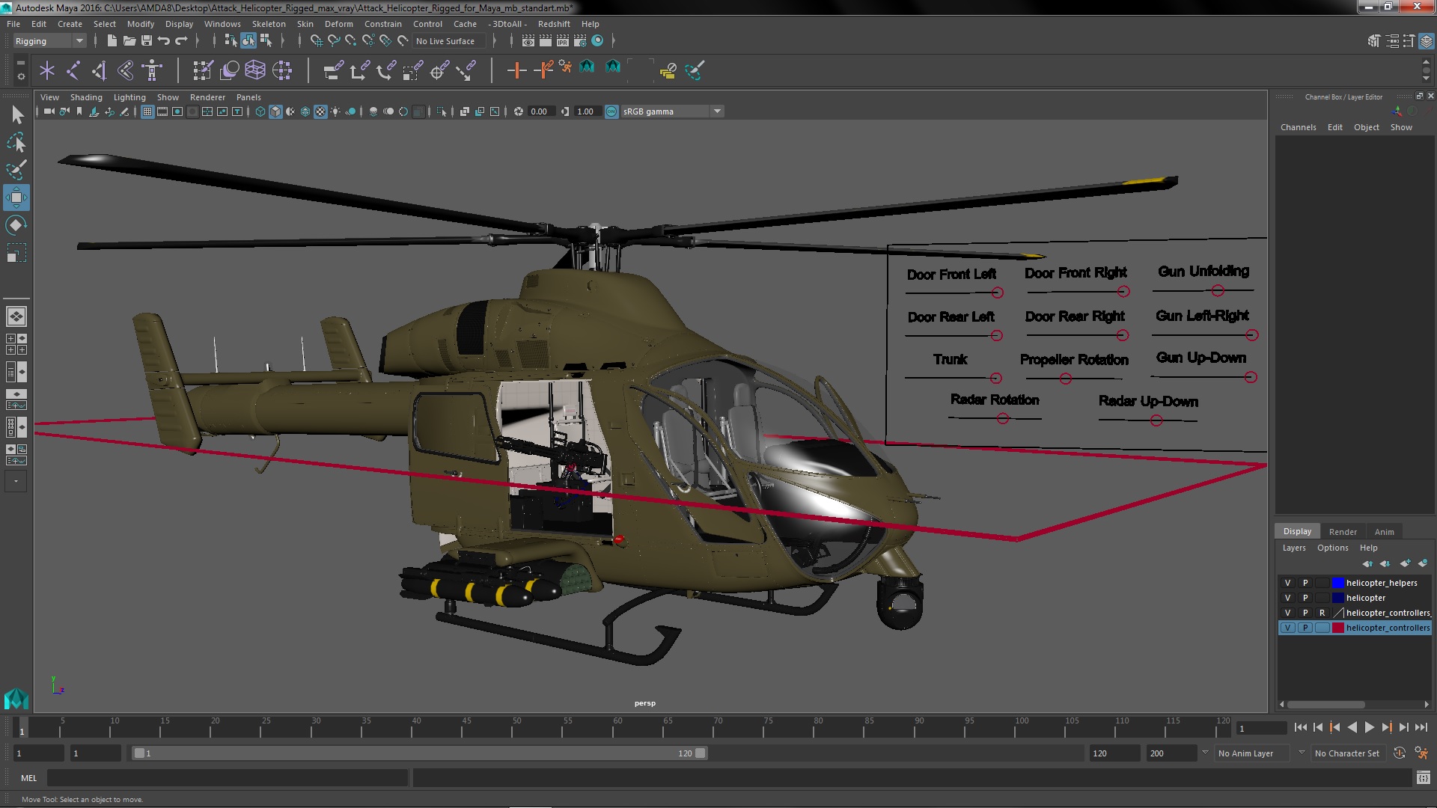Click the viewport gamma value field 1.00
This screenshot has width=1437, height=808.
click(x=586, y=111)
